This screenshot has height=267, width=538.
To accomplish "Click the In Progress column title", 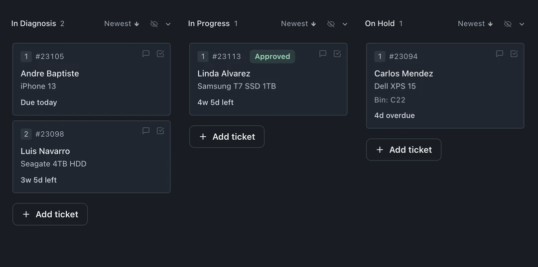I will click(209, 24).
